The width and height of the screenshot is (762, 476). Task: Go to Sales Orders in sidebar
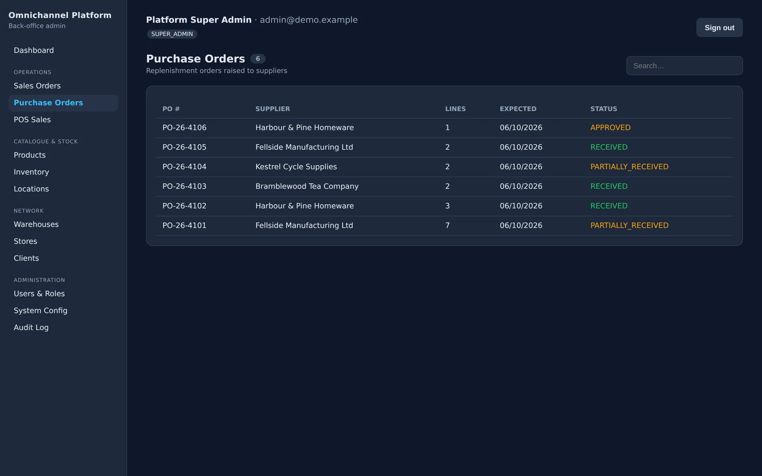tap(63, 86)
